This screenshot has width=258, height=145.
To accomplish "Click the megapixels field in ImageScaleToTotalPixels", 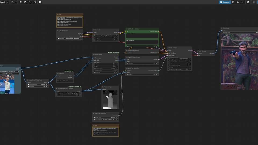I will 38,86.
